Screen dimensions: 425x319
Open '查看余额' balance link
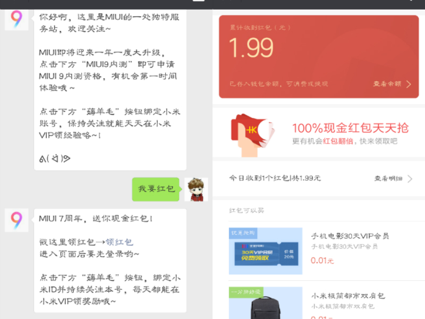click(x=387, y=84)
